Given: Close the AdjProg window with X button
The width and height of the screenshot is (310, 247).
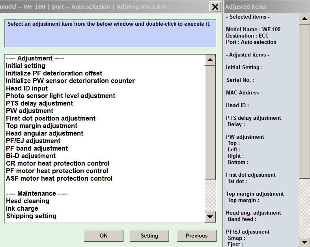Looking at the screenshot, I should [x=215, y=7].
